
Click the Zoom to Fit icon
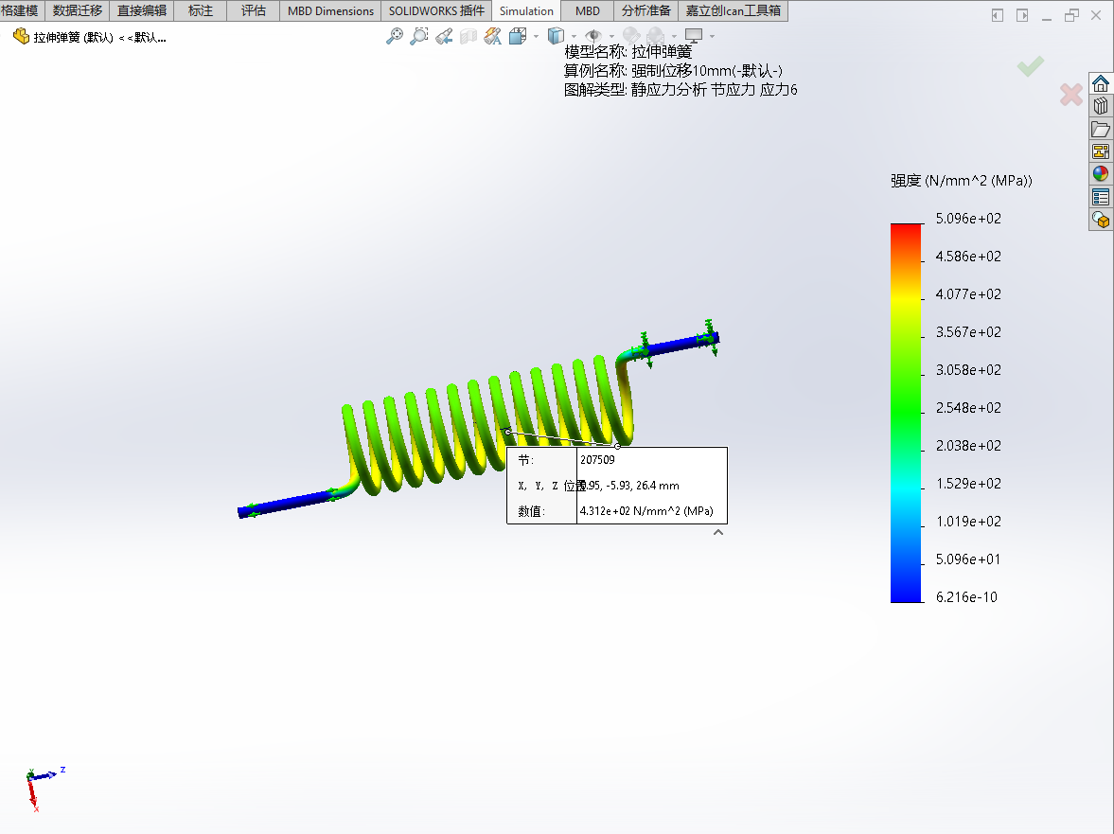coord(395,36)
